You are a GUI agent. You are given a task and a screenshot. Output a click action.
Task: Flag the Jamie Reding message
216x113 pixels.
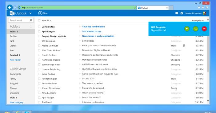coord(80,74)
